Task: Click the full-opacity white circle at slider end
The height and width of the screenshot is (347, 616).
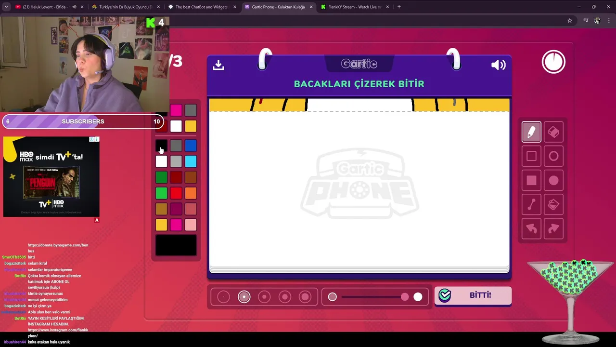Action: (x=418, y=297)
